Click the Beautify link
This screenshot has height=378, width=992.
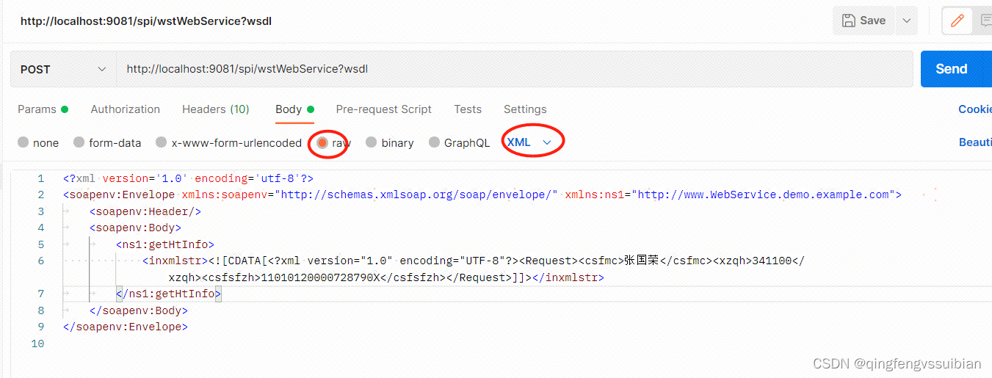coord(975,142)
